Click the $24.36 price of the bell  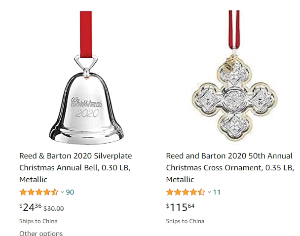pyautogui.click(x=30, y=207)
